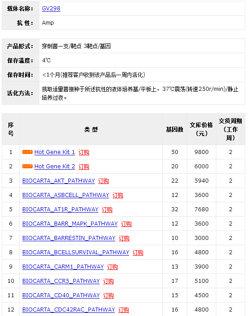Click 订购 beside BIOCARTA_AT1R_PATHWAY

107,209
